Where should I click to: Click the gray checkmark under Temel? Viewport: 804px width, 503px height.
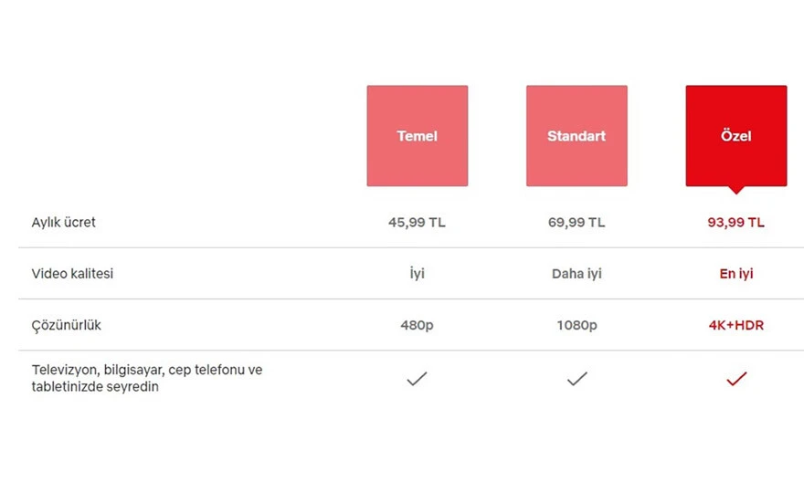point(417,379)
